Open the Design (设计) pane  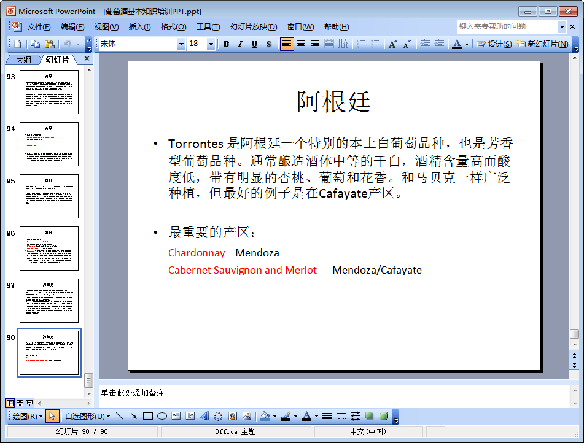pos(494,44)
